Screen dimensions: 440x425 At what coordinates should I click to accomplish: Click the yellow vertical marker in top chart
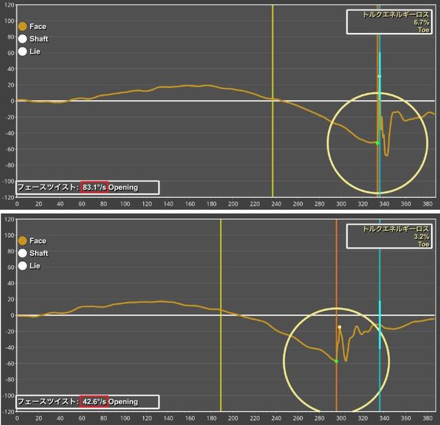click(x=272, y=101)
